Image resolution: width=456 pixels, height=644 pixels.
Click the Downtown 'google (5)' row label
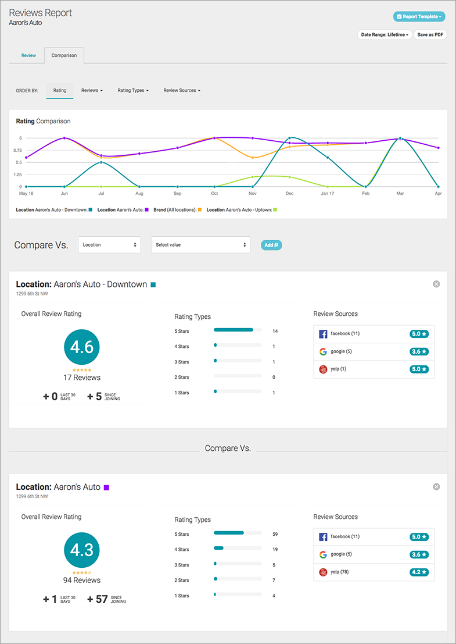coord(341,351)
